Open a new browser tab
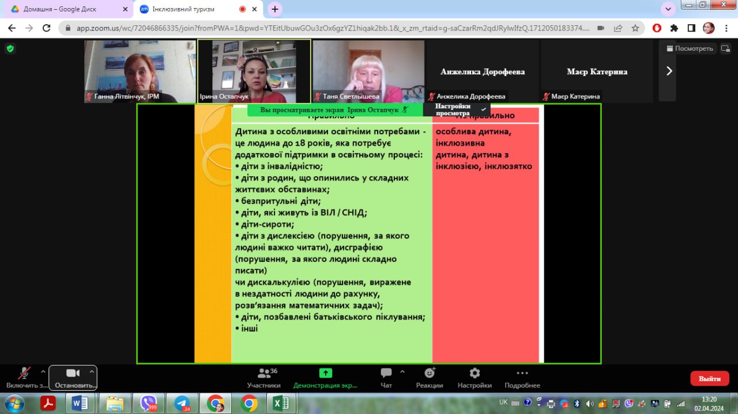 pos(275,9)
